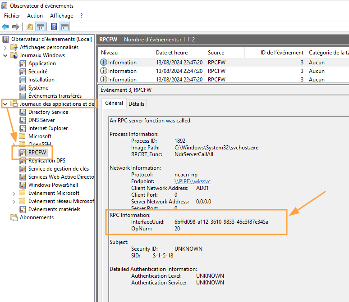Open Help via the question mark icon
Viewport: 349px width, 302px height.
54,27
